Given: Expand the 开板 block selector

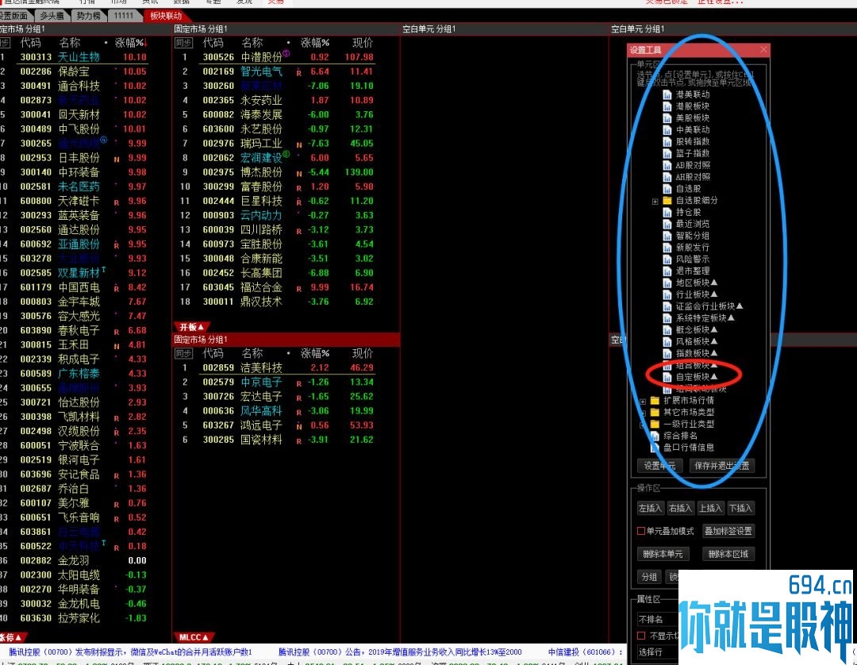Looking at the screenshot, I should click(191, 327).
